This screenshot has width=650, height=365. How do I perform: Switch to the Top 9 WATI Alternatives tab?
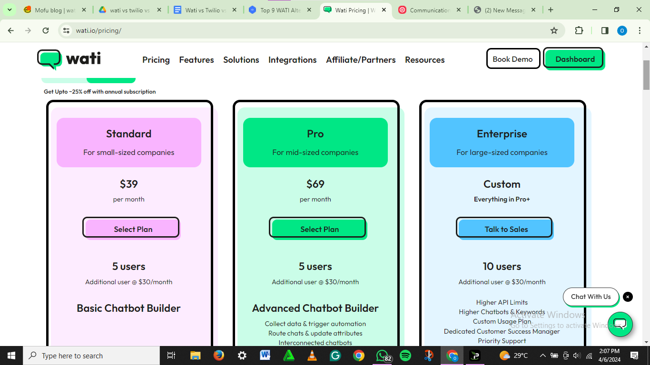279,10
